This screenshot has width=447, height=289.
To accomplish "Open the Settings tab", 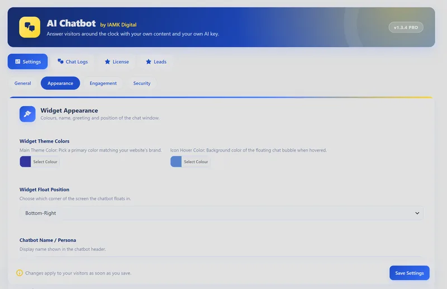I will pyautogui.click(x=27, y=61).
